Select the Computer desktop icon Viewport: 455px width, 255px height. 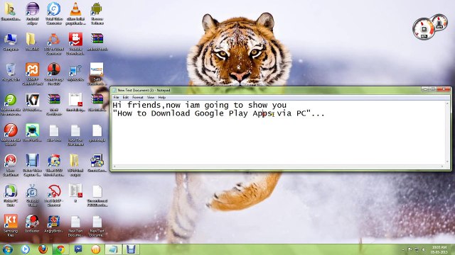(11, 42)
